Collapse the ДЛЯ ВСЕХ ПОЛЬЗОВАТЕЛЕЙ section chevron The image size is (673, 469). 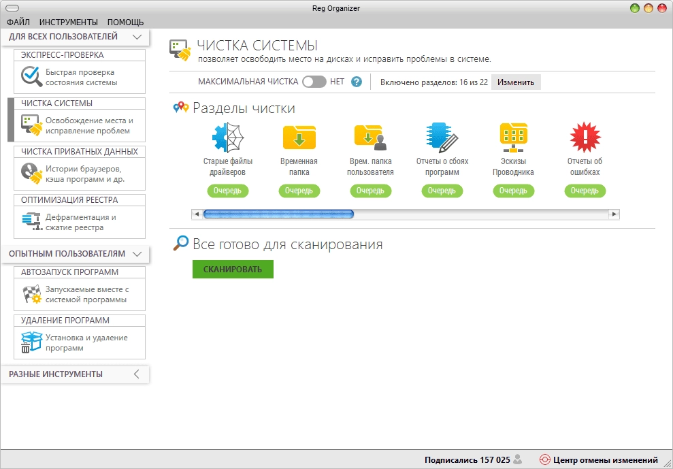(x=137, y=37)
